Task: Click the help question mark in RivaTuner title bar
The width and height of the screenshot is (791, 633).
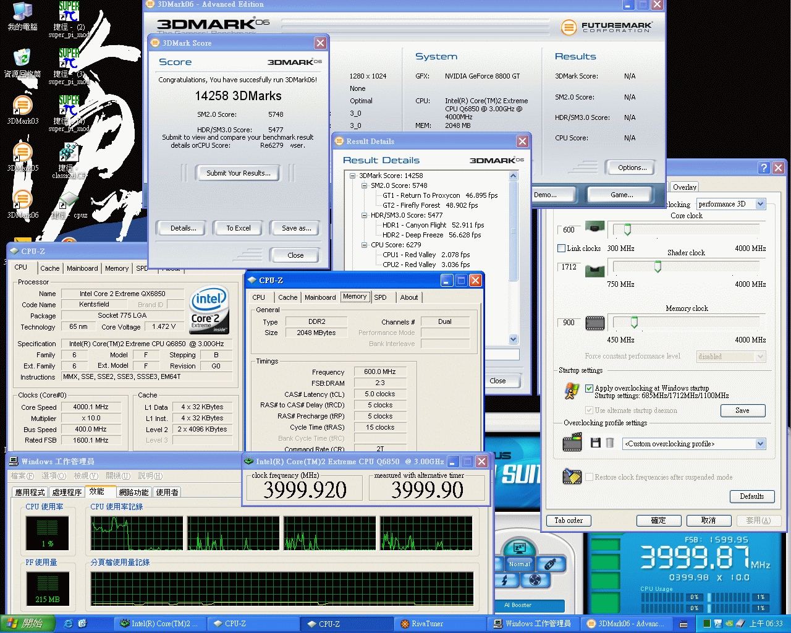Action: click(x=764, y=168)
